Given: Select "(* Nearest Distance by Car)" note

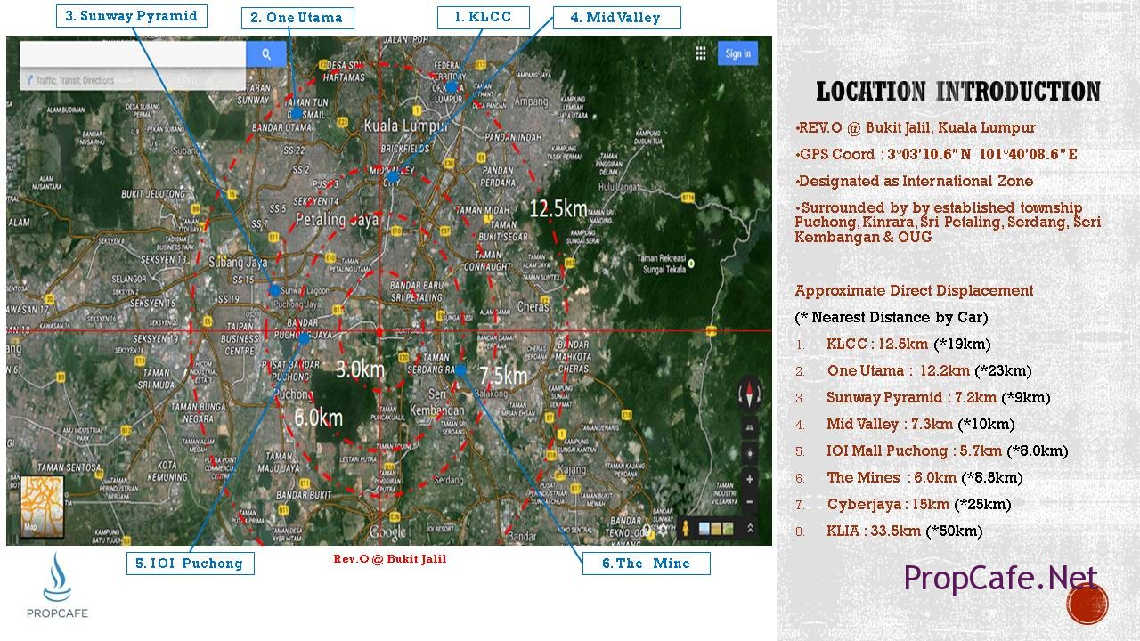Looking at the screenshot, I should (x=892, y=318).
